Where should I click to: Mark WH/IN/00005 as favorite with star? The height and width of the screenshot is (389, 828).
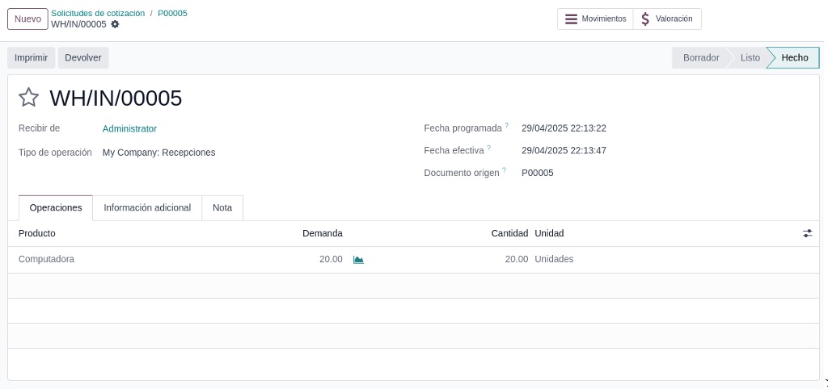pos(28,98)
